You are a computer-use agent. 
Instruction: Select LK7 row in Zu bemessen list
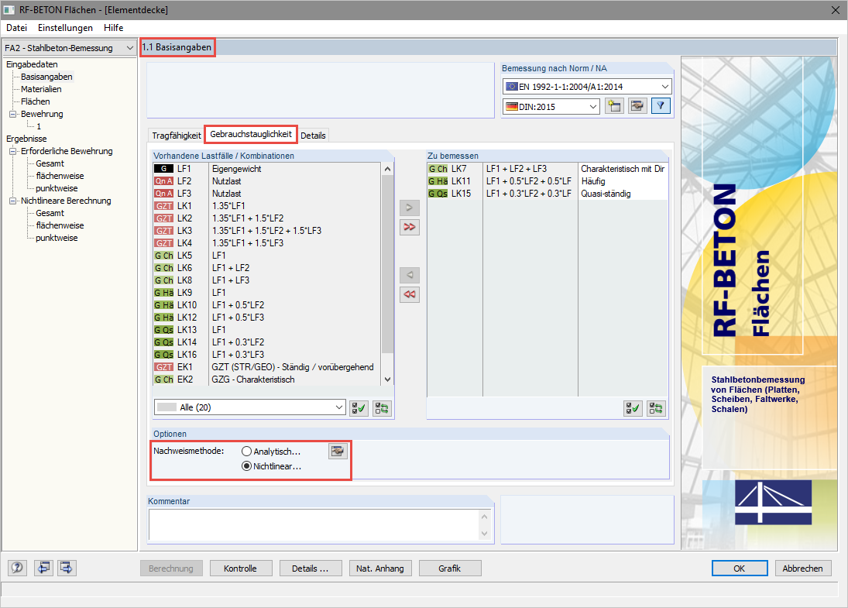pos(548,169)
